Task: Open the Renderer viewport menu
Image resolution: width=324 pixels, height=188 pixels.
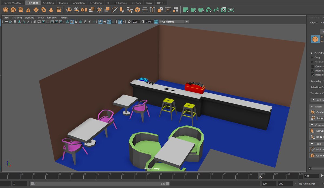Action: pos(52,18)
